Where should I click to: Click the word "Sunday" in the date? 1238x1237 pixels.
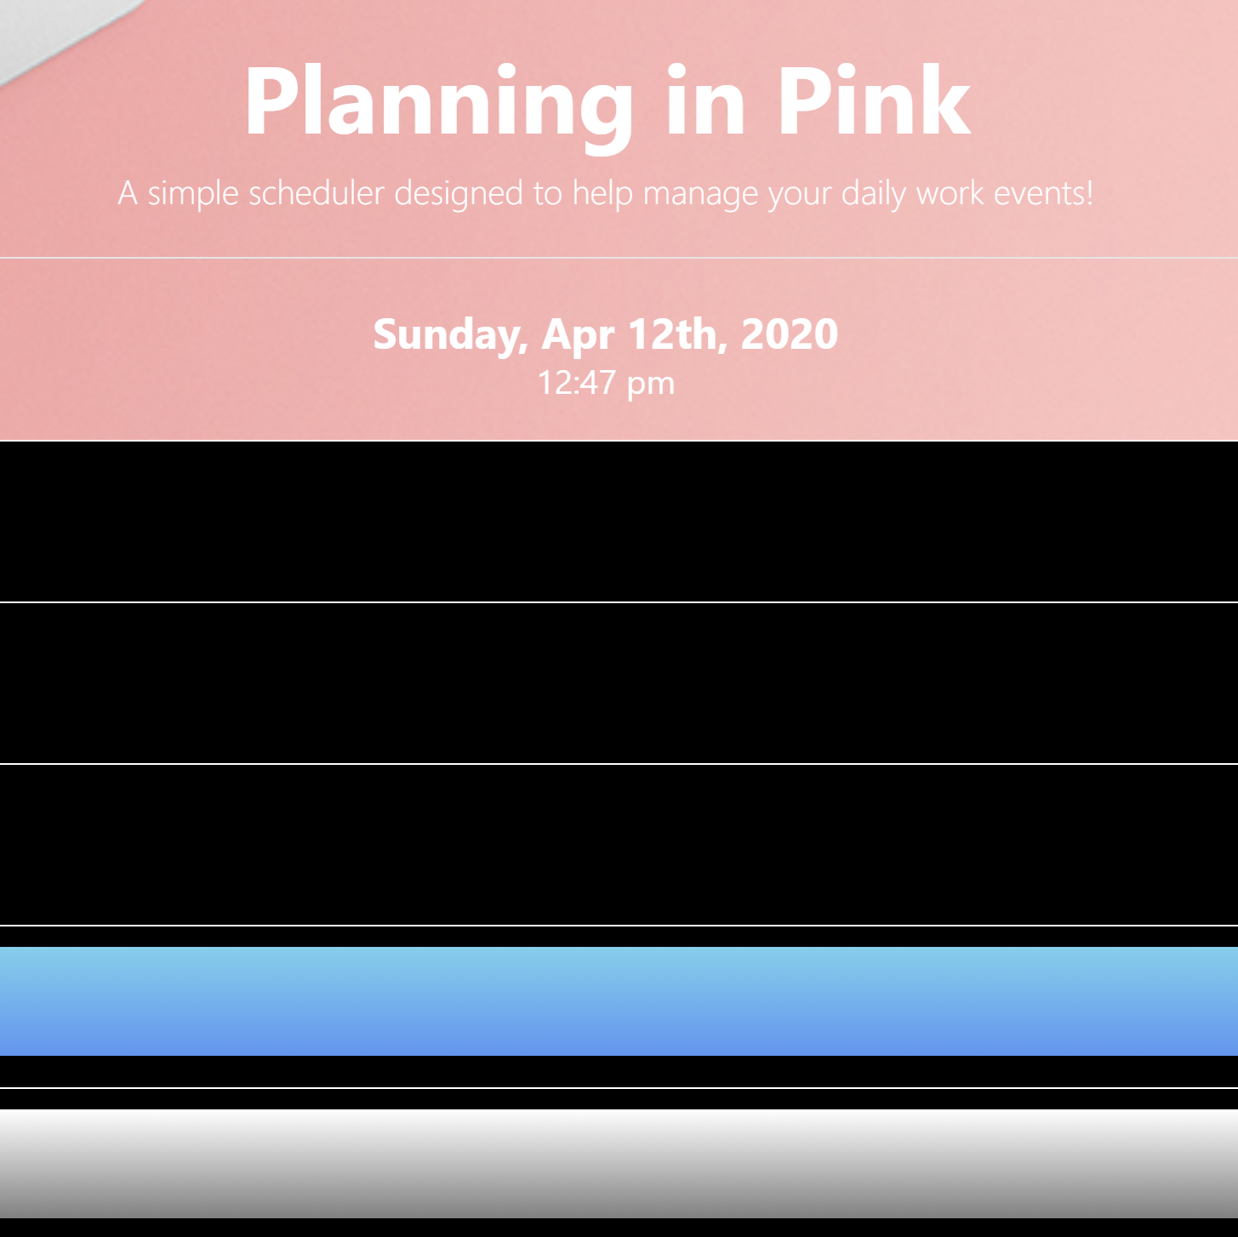(x=449, y=333)
